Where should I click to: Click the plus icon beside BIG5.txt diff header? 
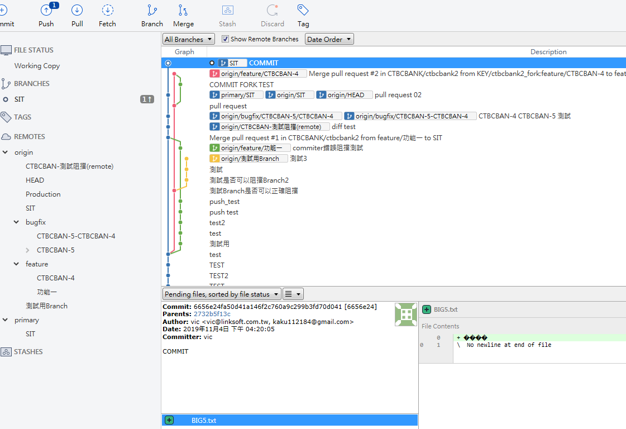click(427, 309)
